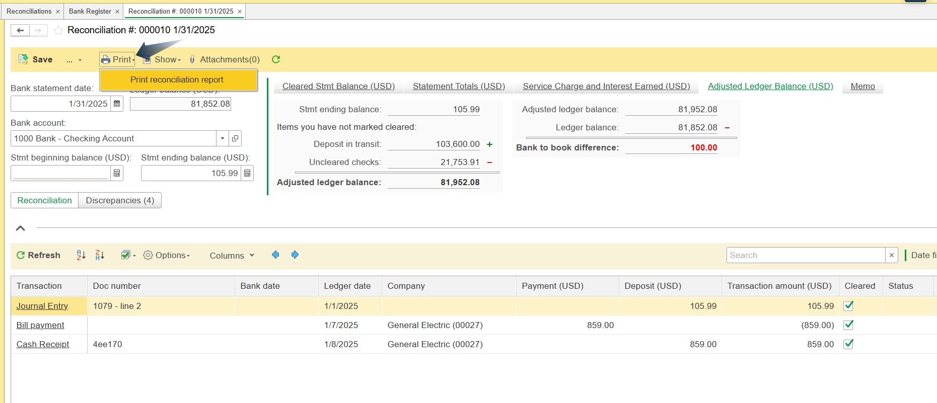Open bank account record with open icon
This screenshot has height=403, width=937.
coord(235,138)
